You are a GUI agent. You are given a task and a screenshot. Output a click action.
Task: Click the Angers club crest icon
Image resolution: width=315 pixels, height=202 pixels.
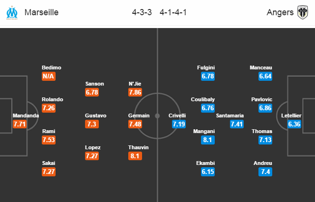[x=303, y=12]
